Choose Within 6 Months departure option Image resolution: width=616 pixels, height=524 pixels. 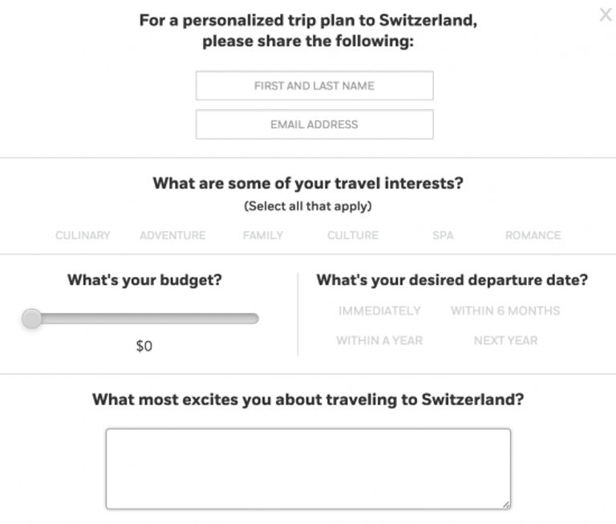505,311
